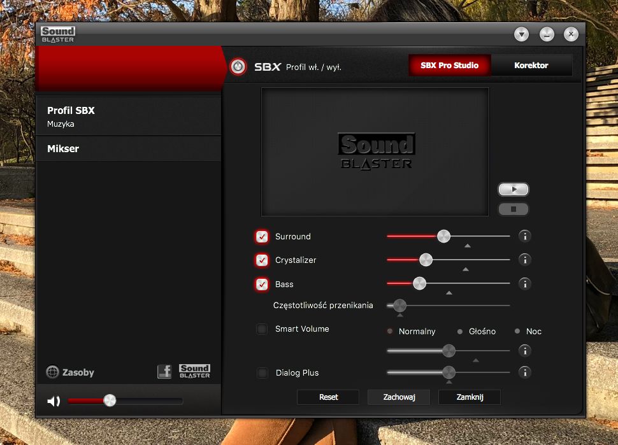The height and width of the screenshot is (445, 618).
Task: Open the title bar dropdown arrow menu
Action: [521, 34]
